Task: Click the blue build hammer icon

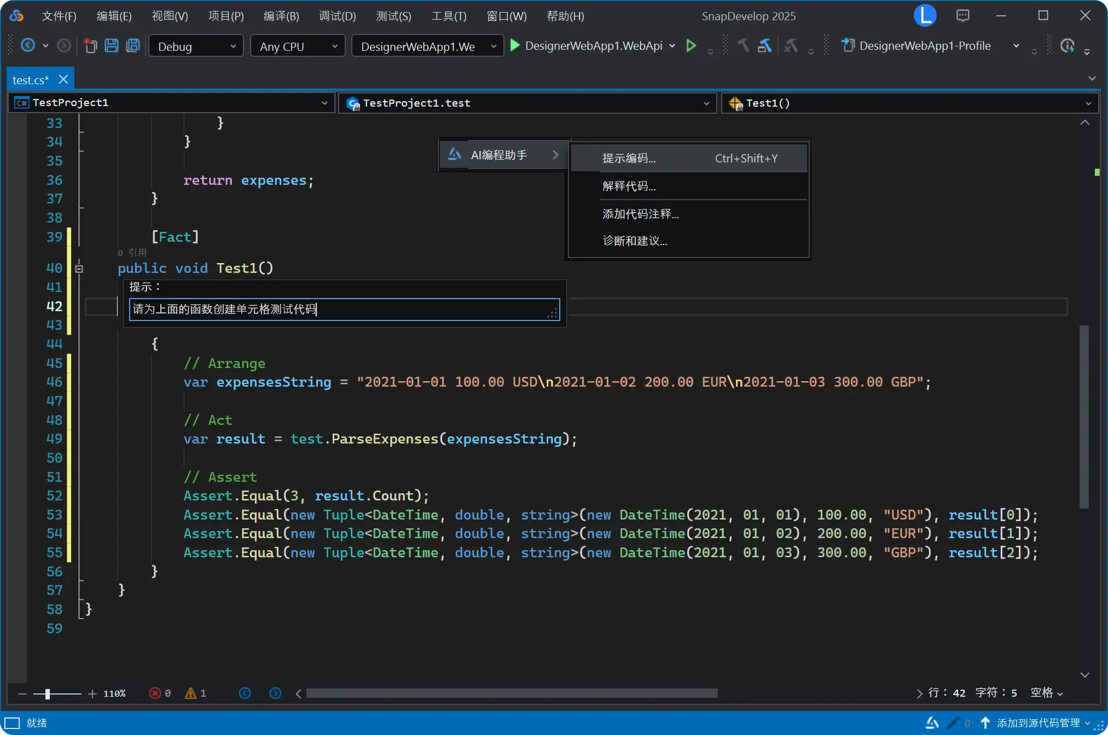Action: click(x=764, y=45)
